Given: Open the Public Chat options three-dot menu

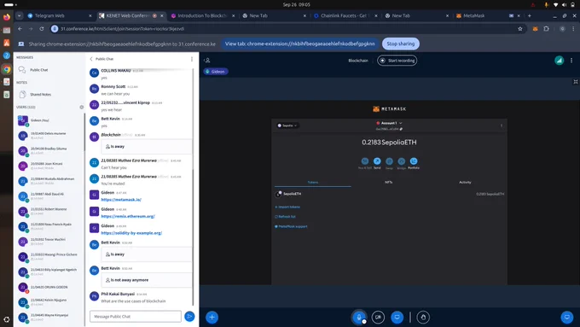Looking at the screenshot, I should (x=192, y=59).
